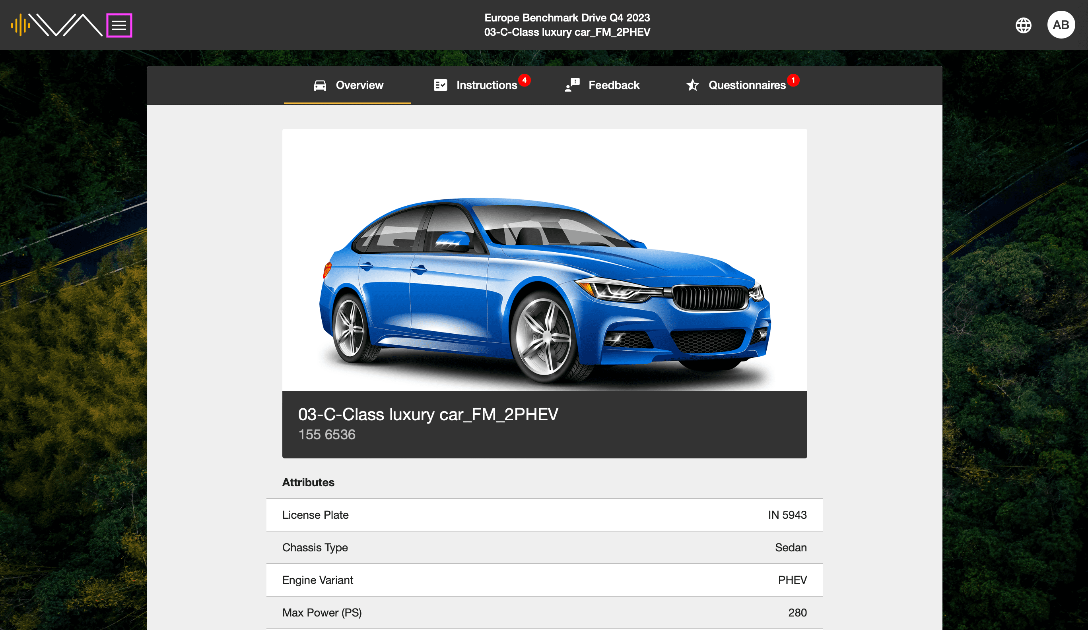
Task: Click the globe/language icon
Action: tap(1024, 25)
